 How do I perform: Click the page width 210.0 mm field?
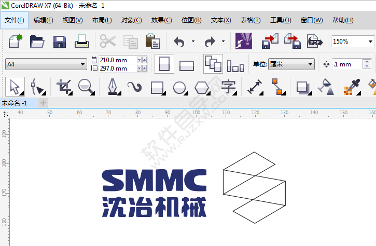(x=118, y=60)
